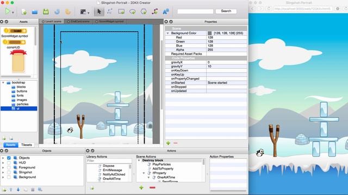Click the device preview icon in the toolbar
This screenshot has height=195, width=348.
click(83, 12)
